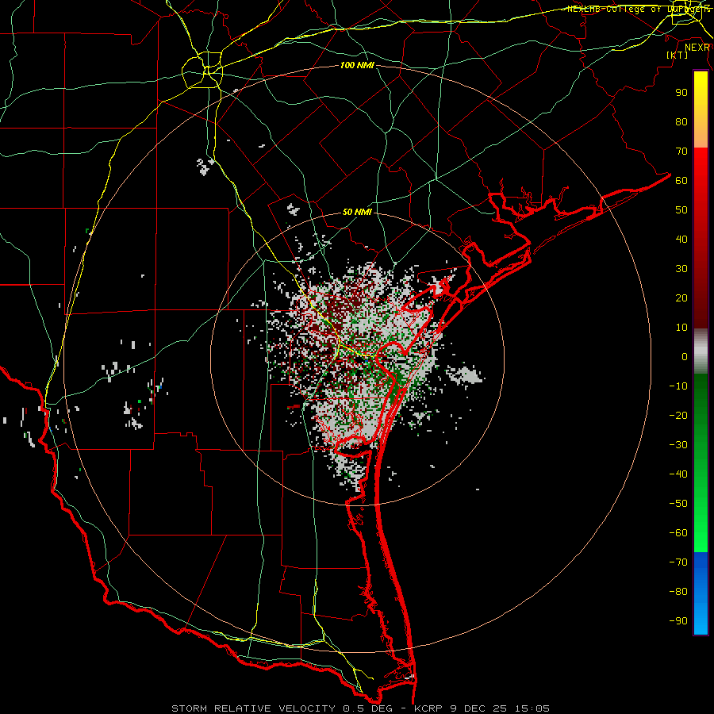714x714 pixels.
Task: Click the positive 90 knots scale label
Action: tap(681, 93)
